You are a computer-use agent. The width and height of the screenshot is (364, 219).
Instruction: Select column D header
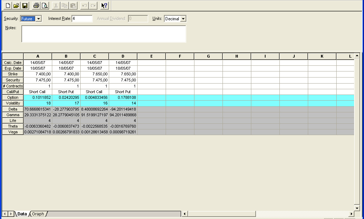tap(123, 56)
